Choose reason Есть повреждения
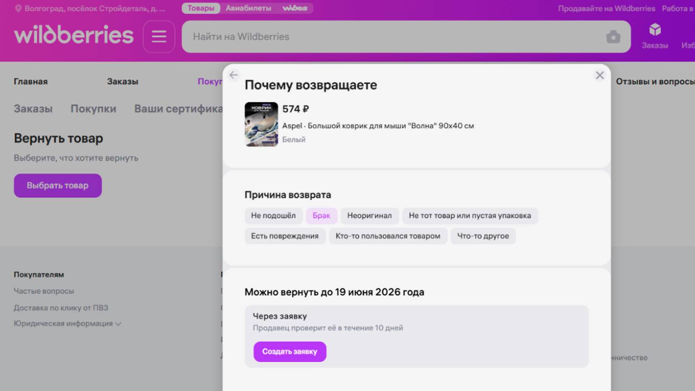The height and width of the screenshot is (391, 695). [285, 236]
